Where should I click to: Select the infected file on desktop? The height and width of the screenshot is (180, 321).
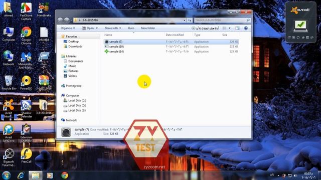click(44, 34)
